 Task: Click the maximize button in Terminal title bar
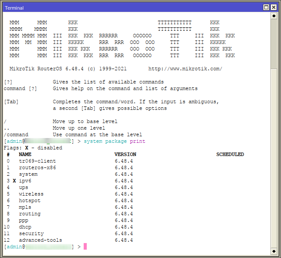266,7
